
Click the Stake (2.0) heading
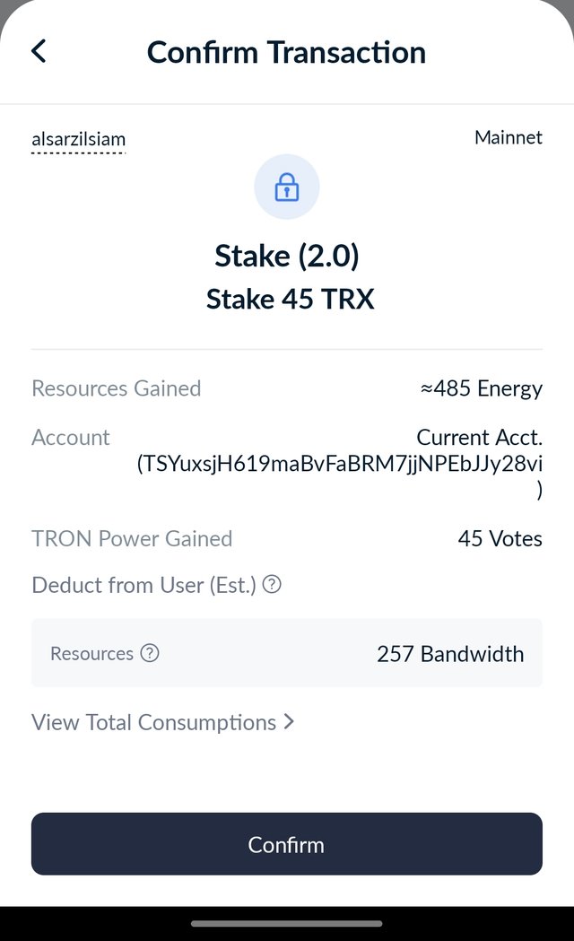(x=287, y=257)
